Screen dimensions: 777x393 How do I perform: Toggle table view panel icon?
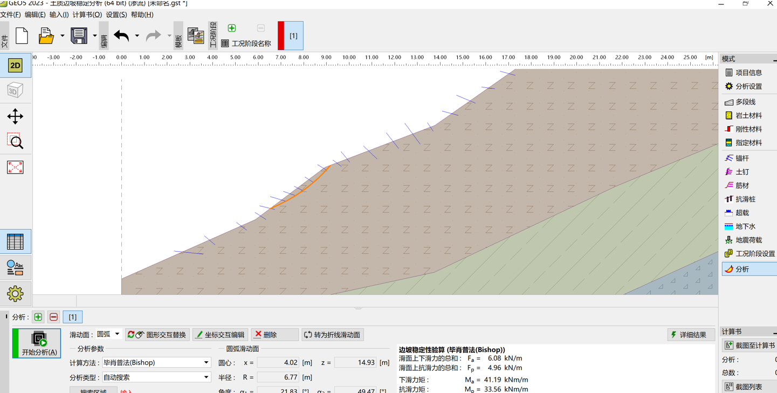tap(15, 242)
